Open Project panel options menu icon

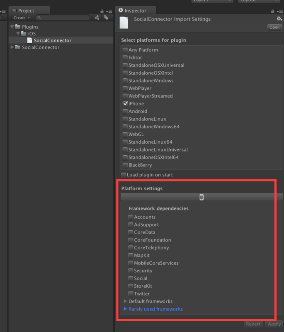[109, 12]
